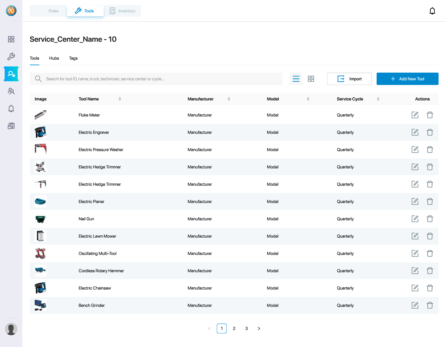
Task: Edit the Bench Grinder row
Action: tap(415, 305)
